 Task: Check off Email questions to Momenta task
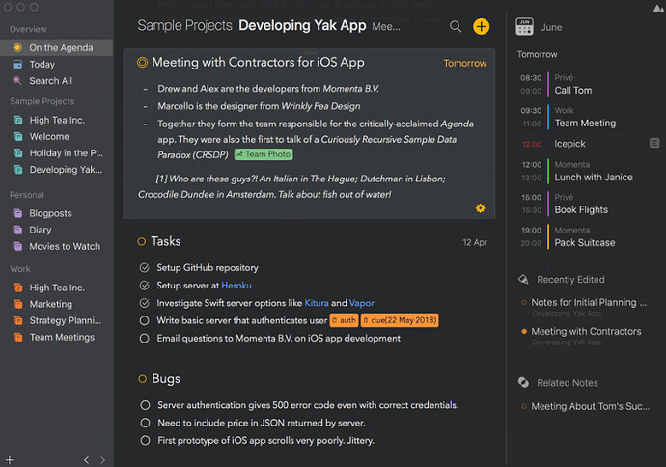(x=144, y=339)
